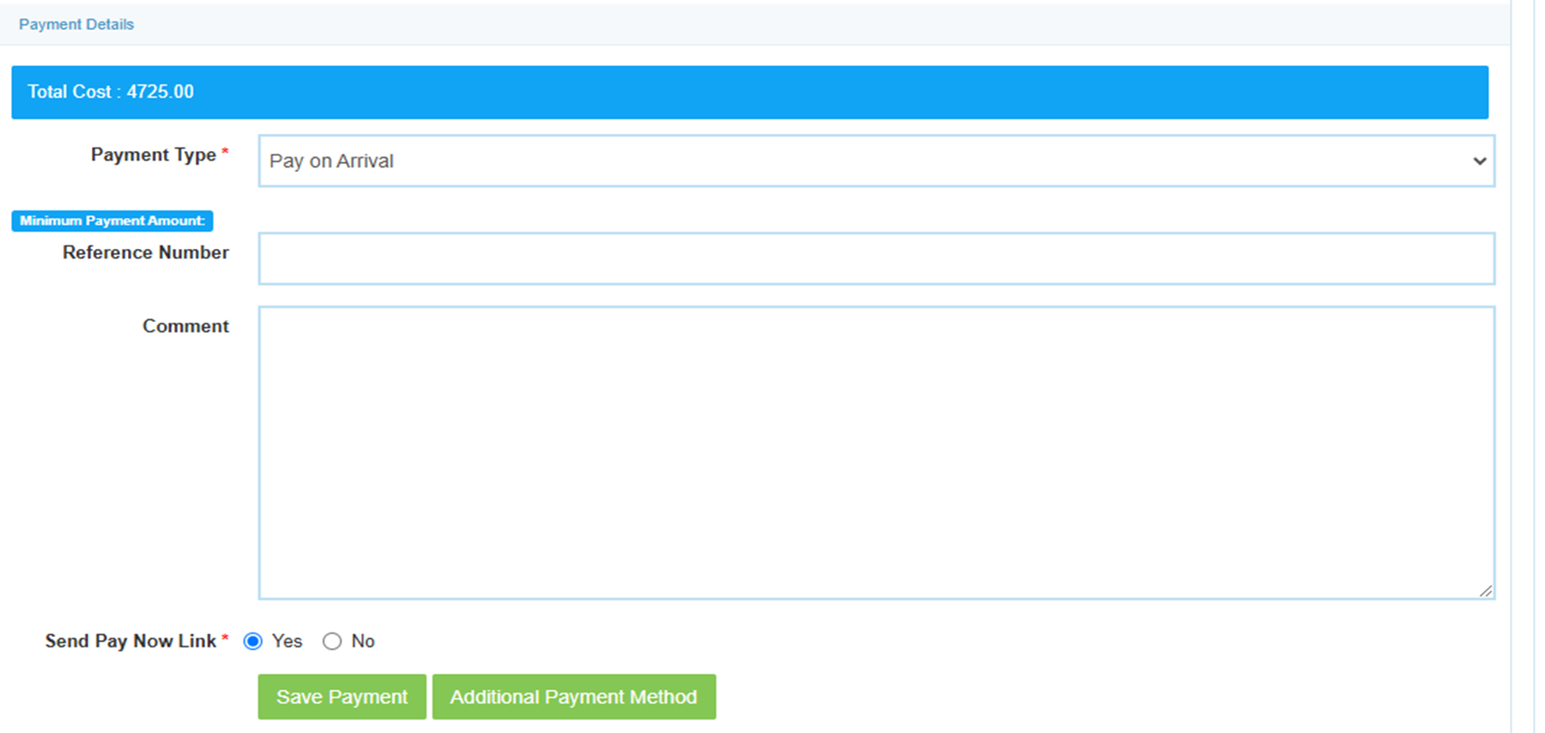Select the No radio button

[x=332, y=641]
